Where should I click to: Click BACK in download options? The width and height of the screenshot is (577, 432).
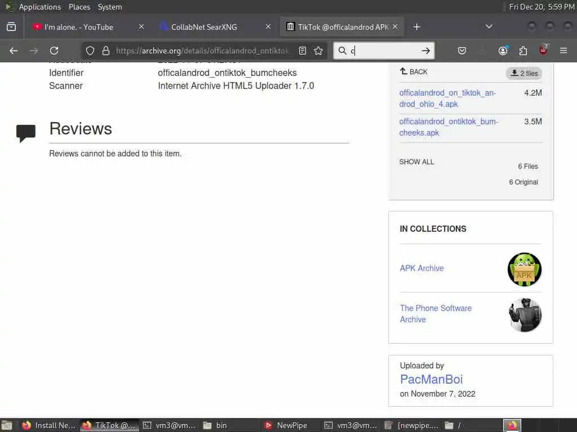414,71
